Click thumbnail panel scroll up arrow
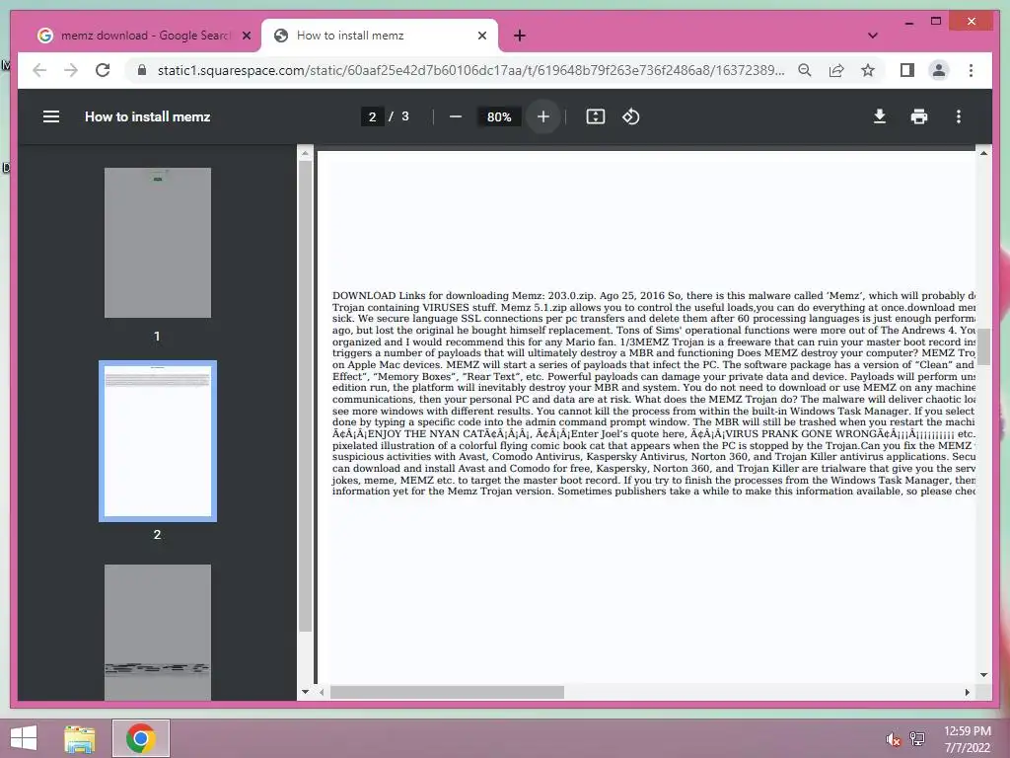This screenshot has width=1010, height=758. 306,153
